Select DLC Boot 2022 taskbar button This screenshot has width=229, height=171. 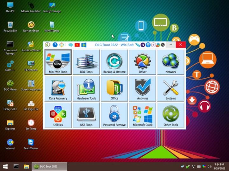(49, 166)
